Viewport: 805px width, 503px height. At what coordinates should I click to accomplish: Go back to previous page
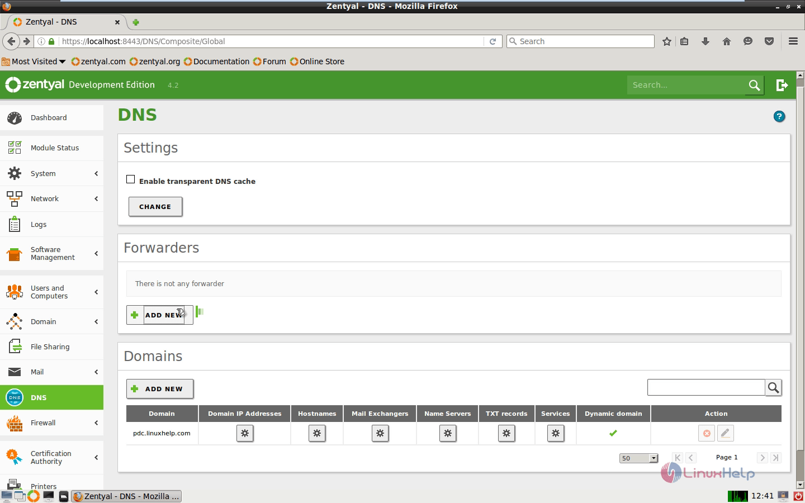point(11,41)
